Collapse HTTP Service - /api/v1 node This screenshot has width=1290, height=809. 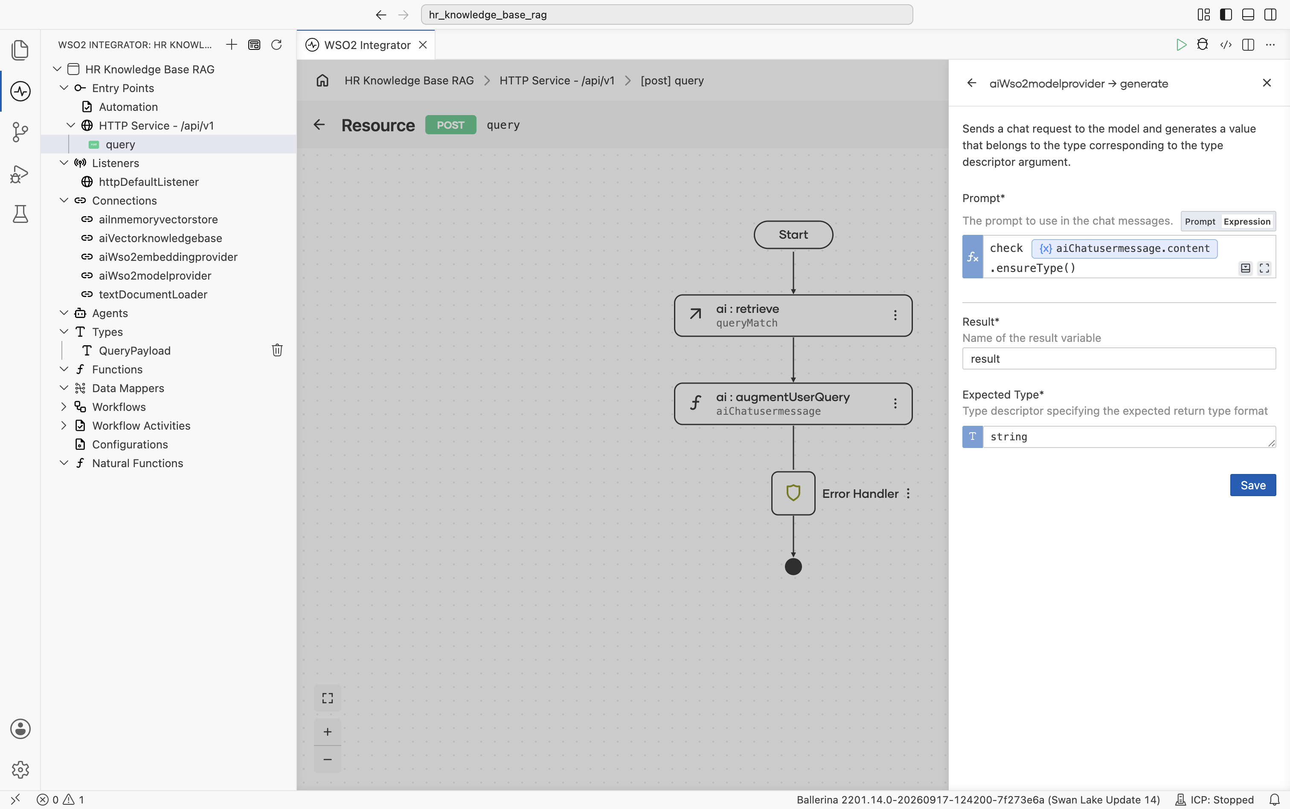click(71, 125)
